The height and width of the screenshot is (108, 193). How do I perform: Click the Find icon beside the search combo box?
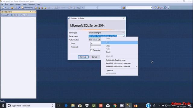coord(124,7)
